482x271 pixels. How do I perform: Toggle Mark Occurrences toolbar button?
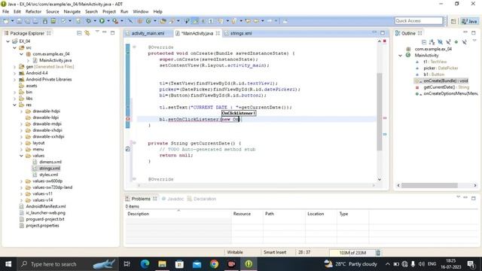[x=196, y=21]
